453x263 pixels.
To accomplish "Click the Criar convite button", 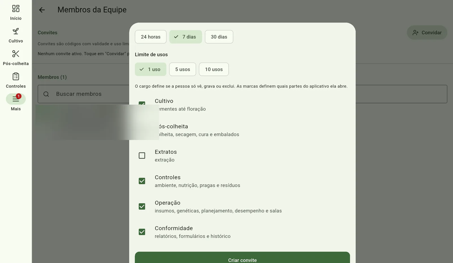I will point(242,257).
